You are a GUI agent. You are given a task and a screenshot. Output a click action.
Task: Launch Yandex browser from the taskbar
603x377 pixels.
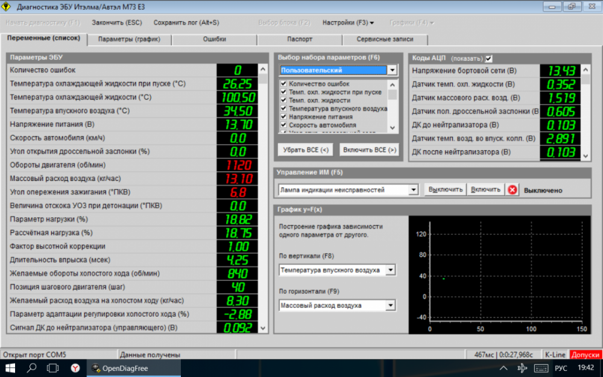74,368
